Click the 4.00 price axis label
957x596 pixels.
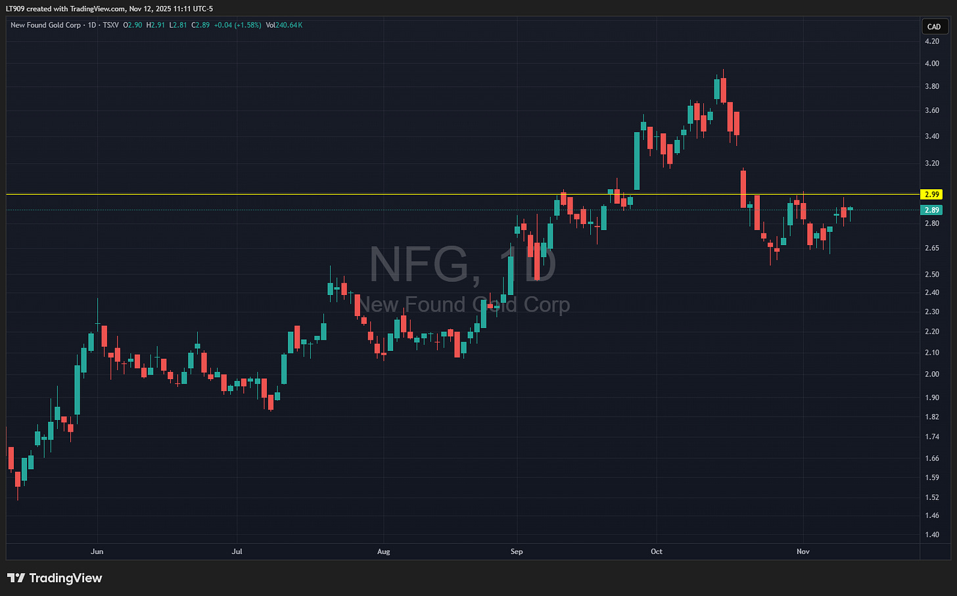(x=931, y=64)
